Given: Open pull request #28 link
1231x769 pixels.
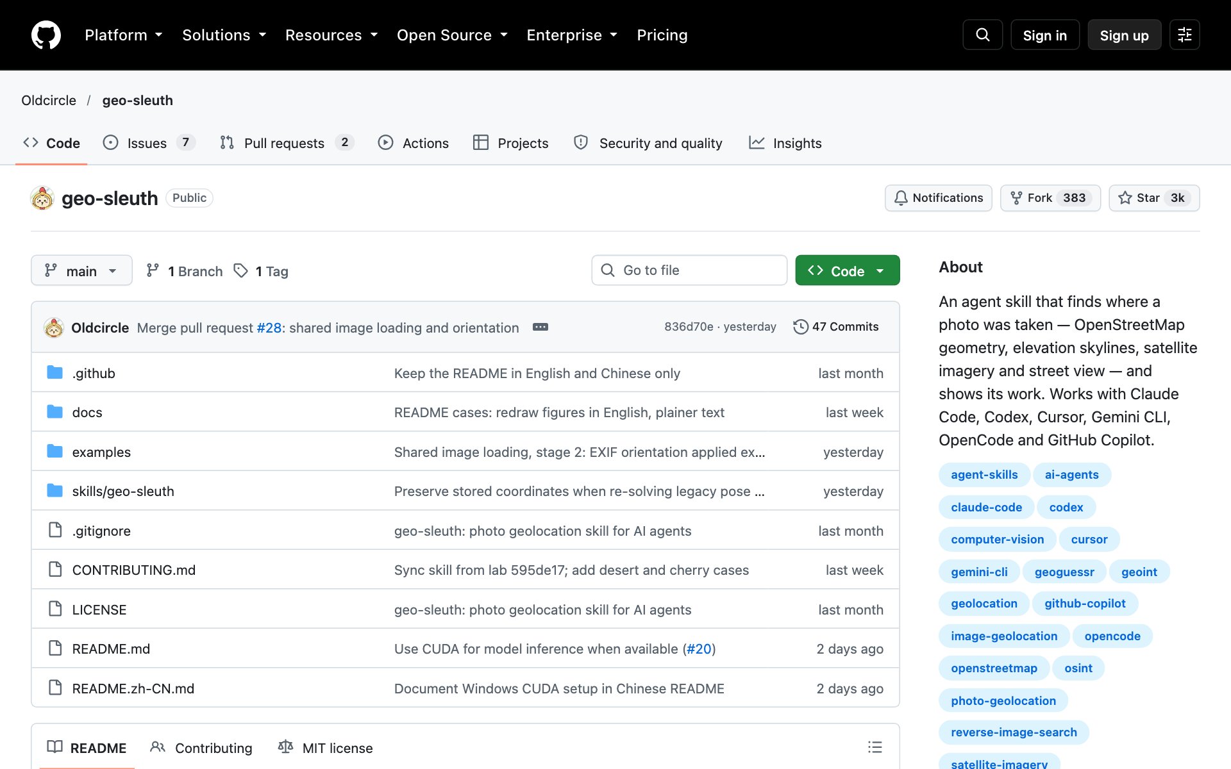Looking at the screenshot, I should point(269,327).
